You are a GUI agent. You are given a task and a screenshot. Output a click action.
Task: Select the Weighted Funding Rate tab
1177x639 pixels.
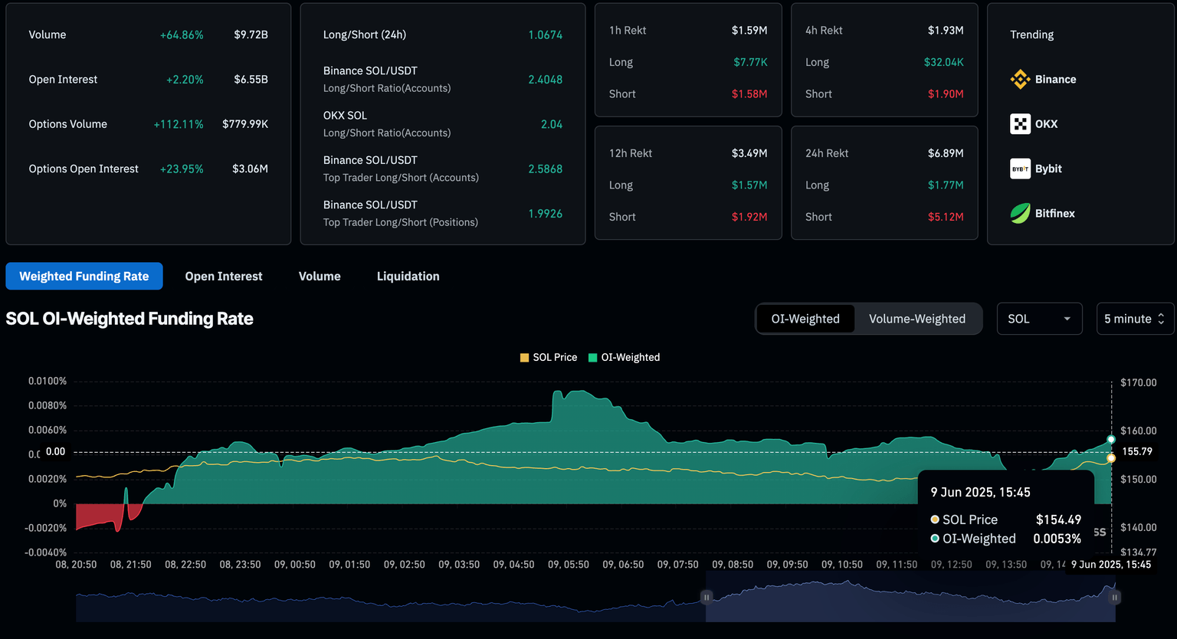pos(84,277)
